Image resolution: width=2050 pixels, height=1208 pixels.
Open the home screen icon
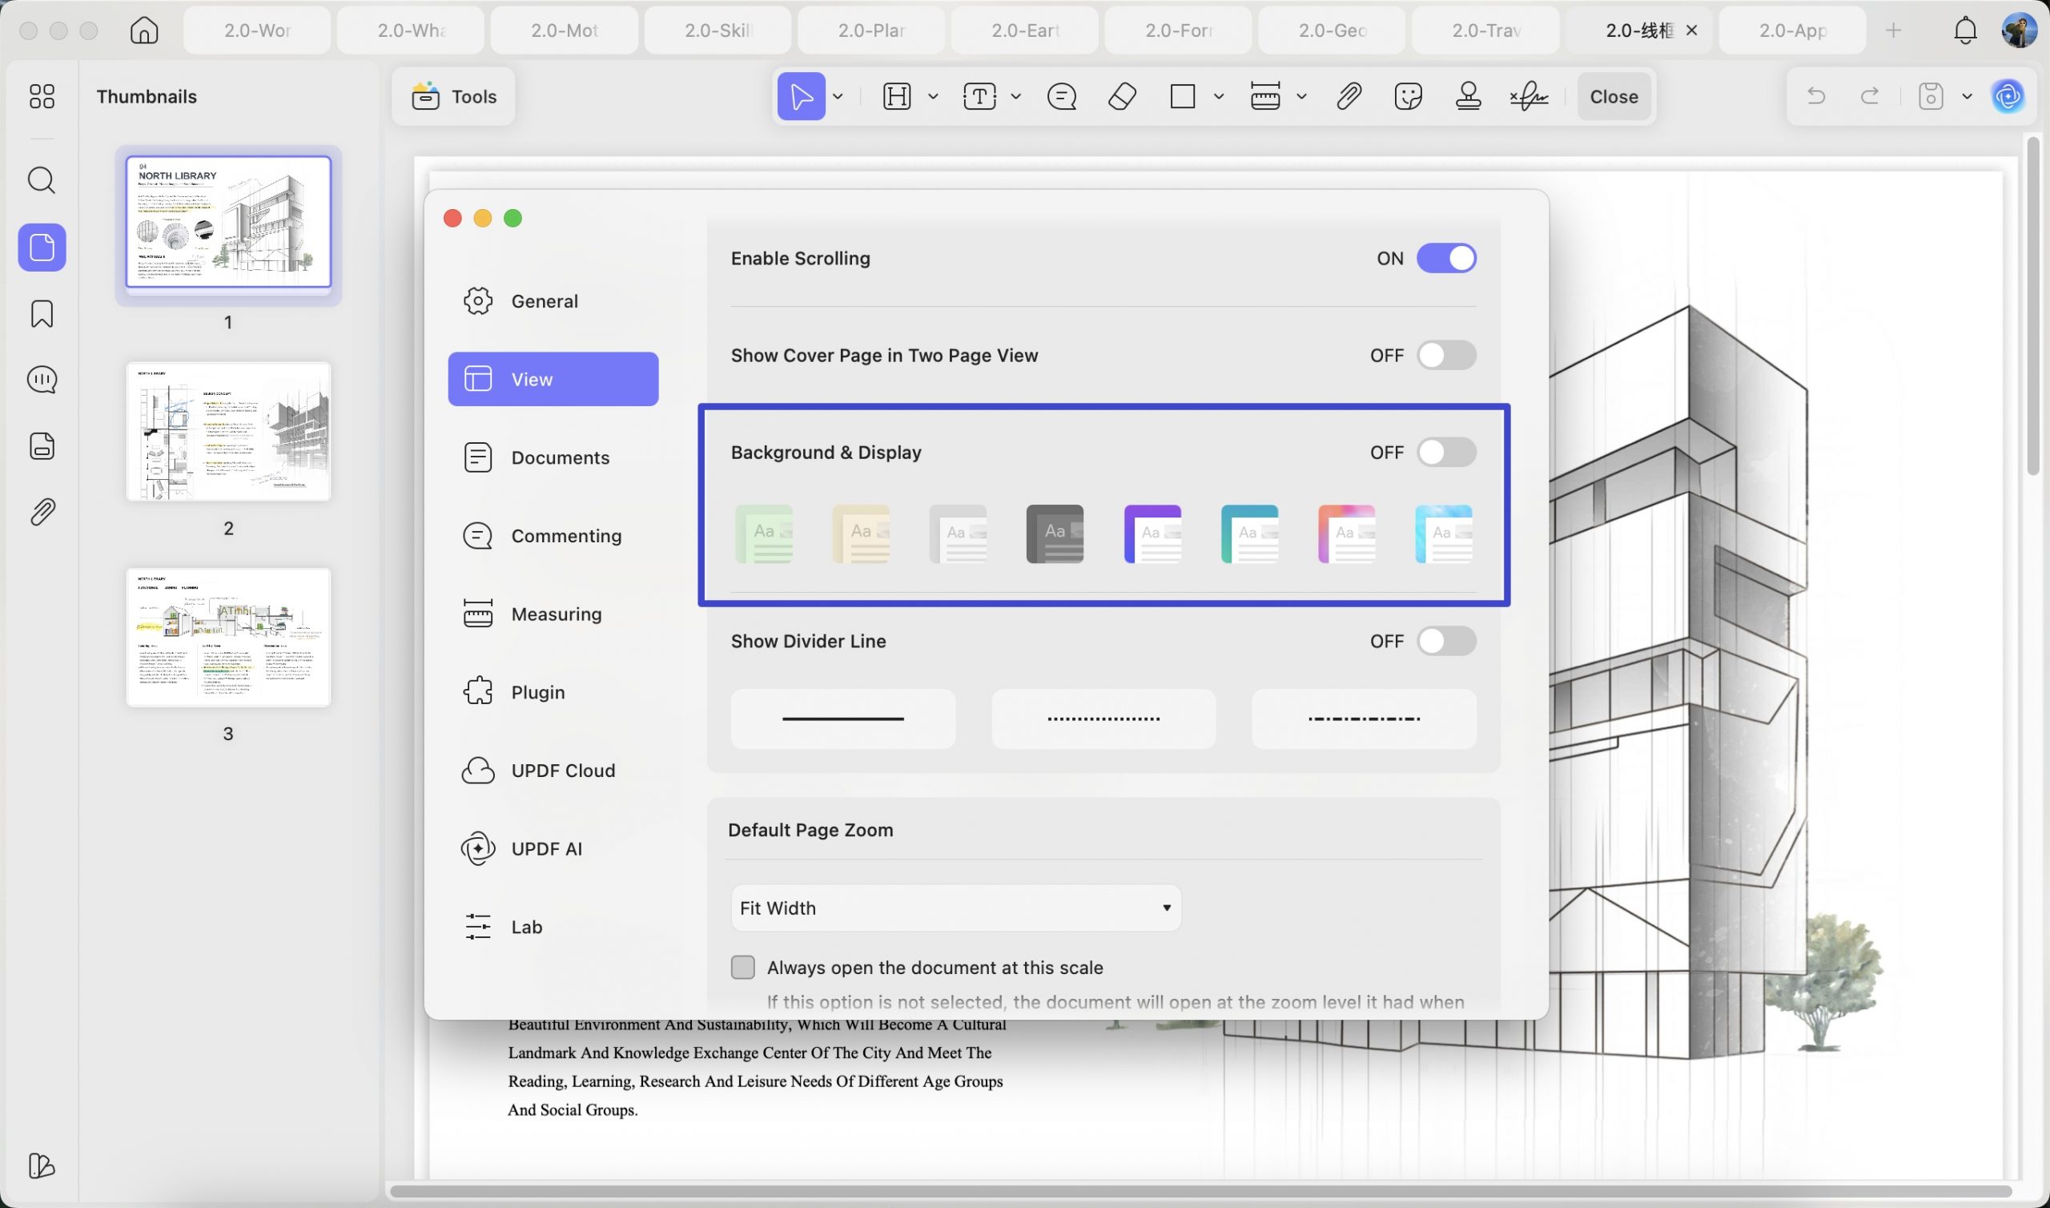(x=144, y=30)
